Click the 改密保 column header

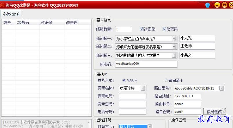52,22
